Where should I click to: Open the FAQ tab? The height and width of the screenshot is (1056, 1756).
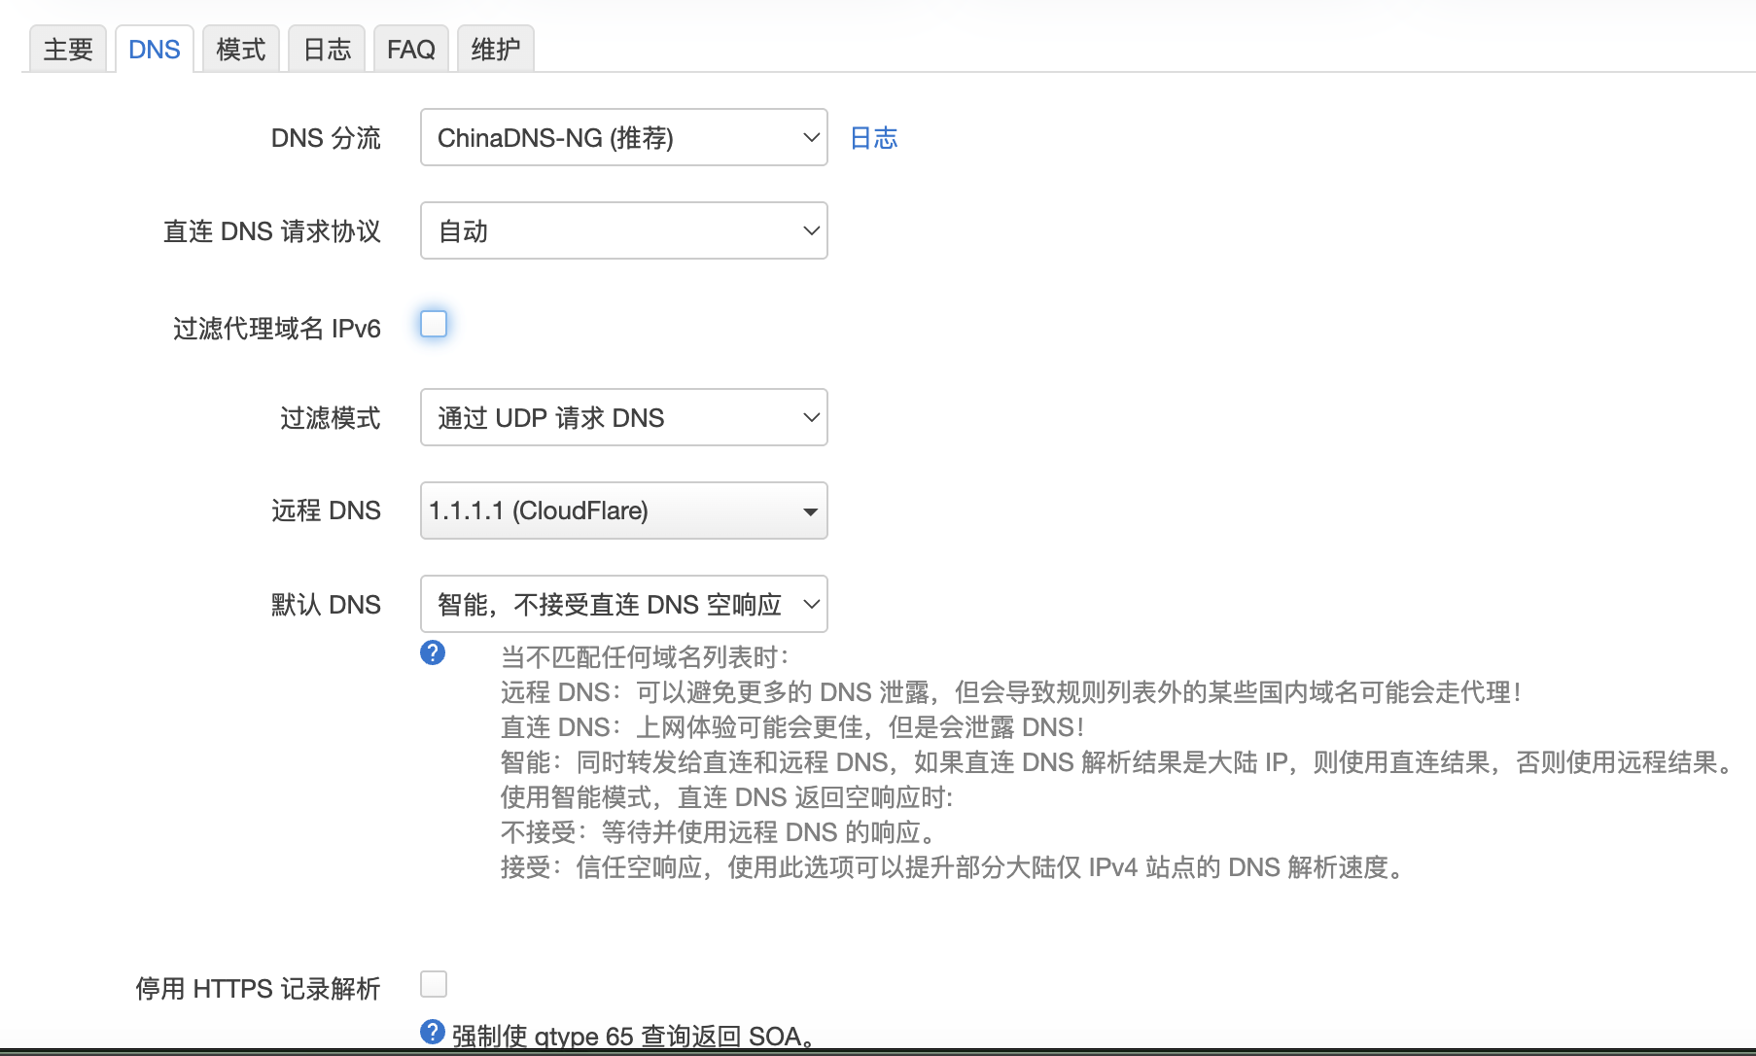tap(411, 49)
